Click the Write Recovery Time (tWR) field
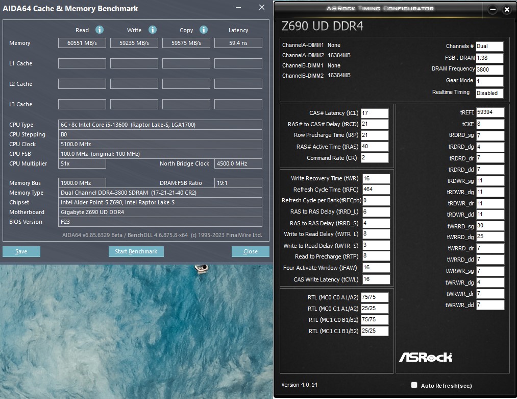 click(x=376, y=178)
